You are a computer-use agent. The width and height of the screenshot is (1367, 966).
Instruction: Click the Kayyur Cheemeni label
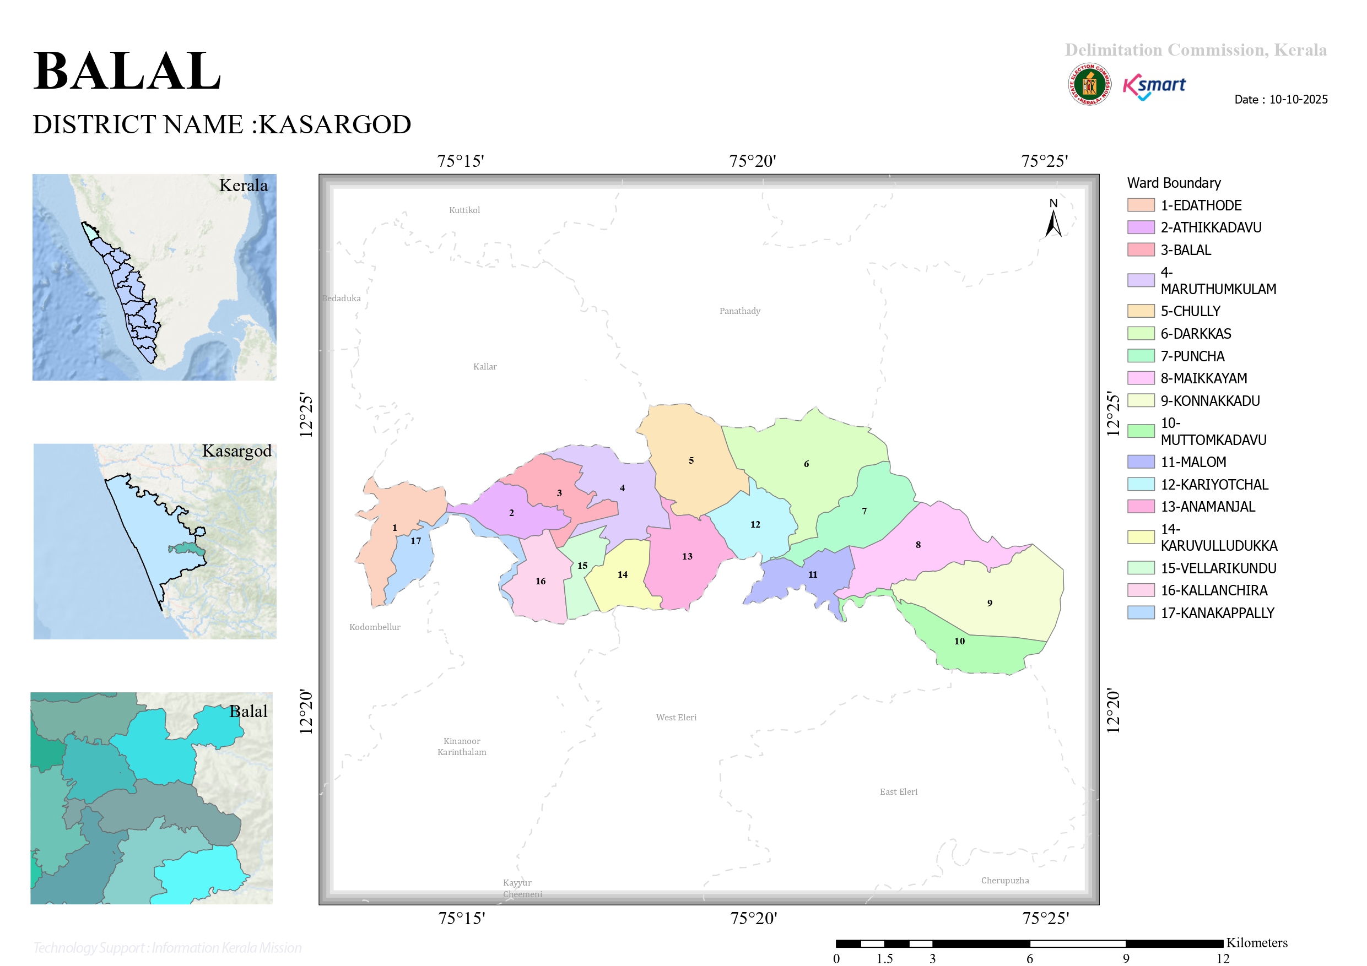522,888
